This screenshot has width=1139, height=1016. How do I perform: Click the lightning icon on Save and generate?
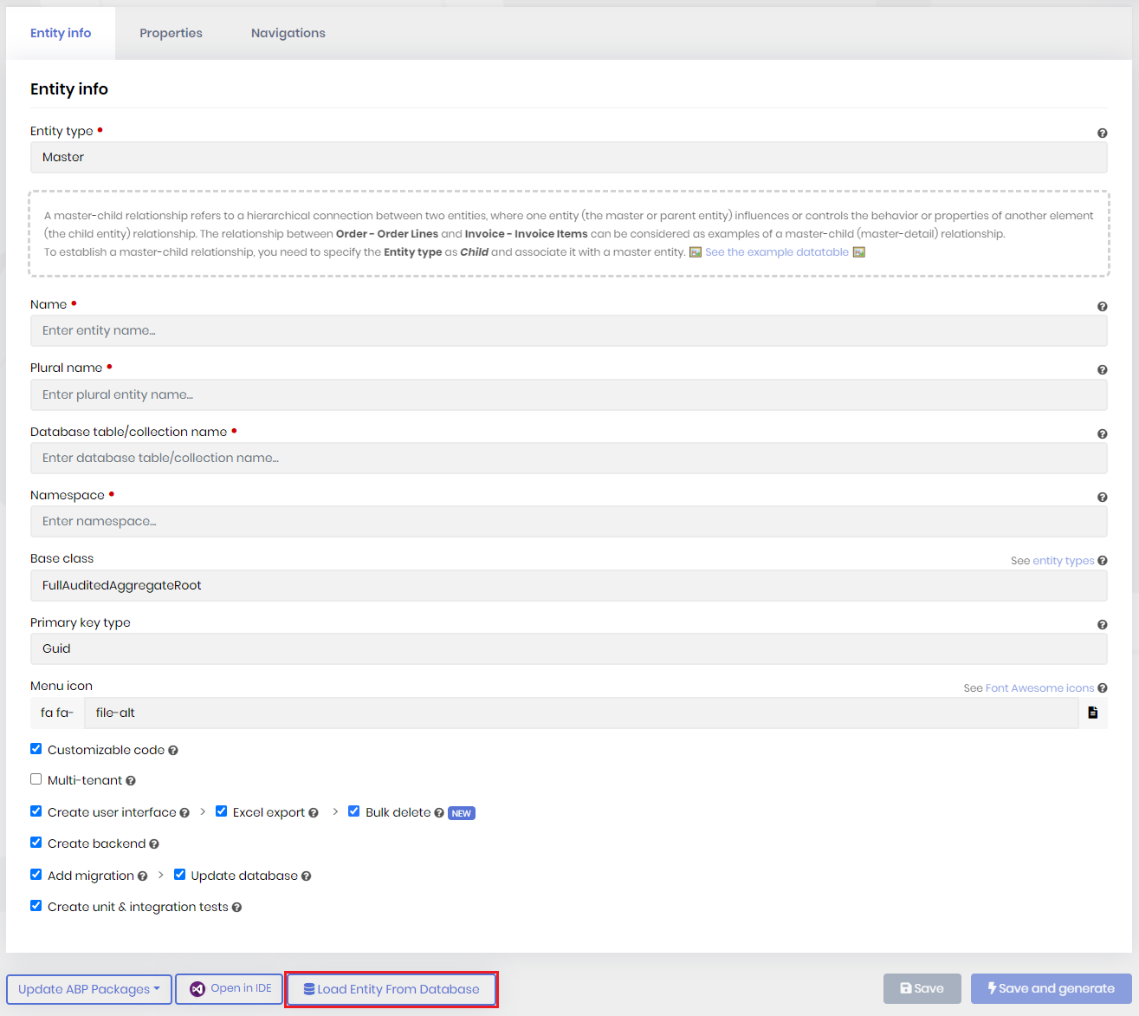pyautogui.click(x=991, y=988)
